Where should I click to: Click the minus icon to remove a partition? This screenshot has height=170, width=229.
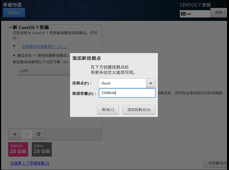[x=27, y=134]
